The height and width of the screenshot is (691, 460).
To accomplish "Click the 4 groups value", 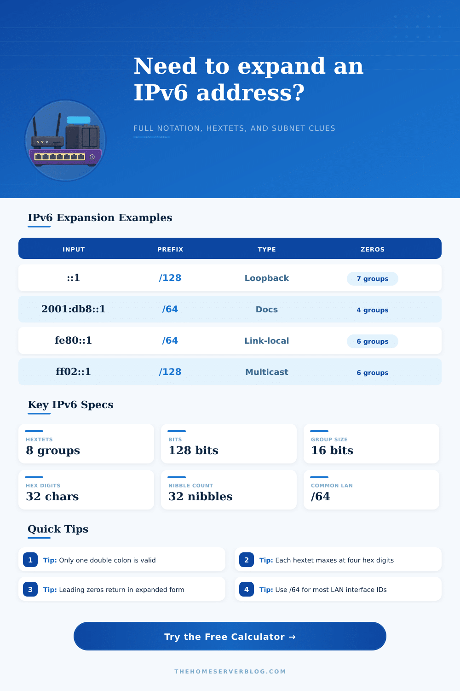I will coord(373,310).
